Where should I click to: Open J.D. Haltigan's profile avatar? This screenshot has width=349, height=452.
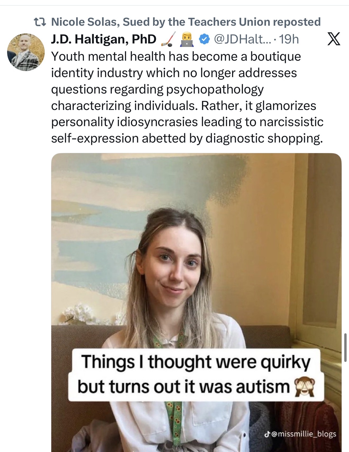[x=26, y=52]
